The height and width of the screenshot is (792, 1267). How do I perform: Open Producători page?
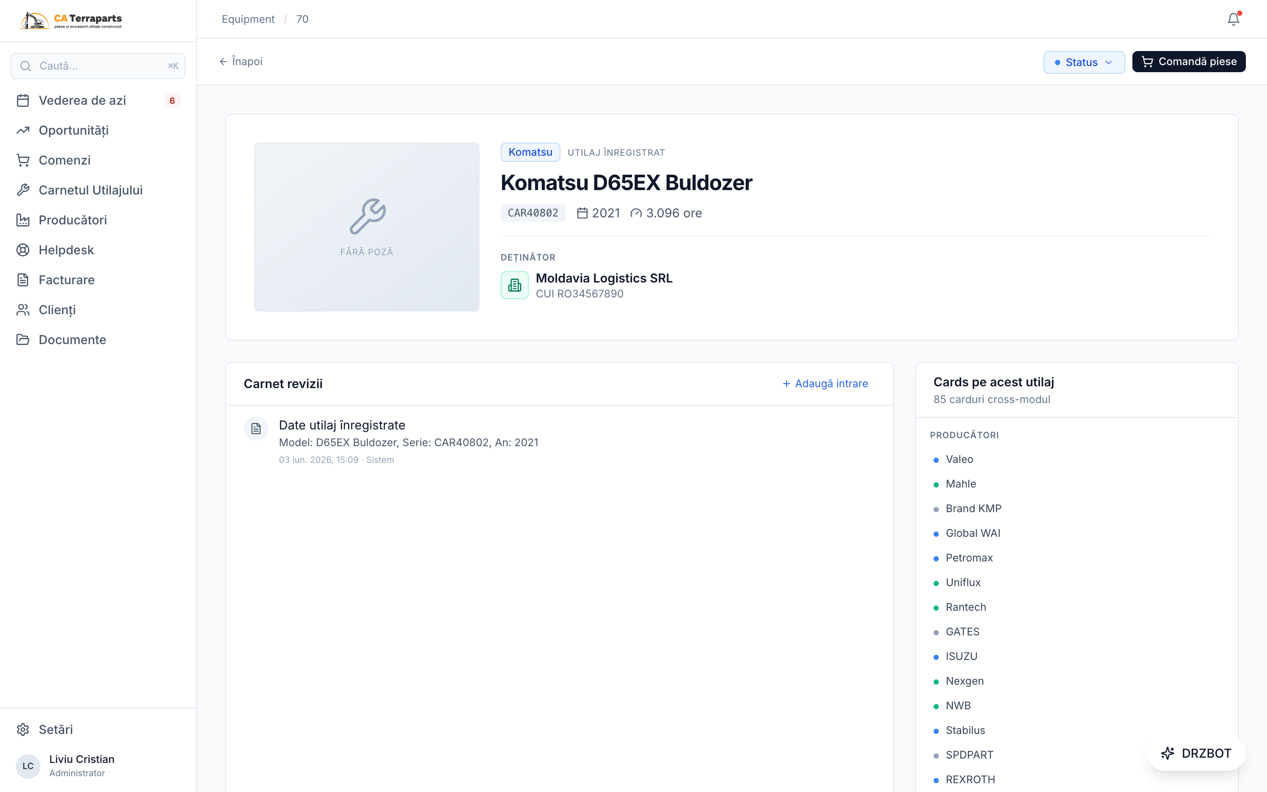tap(98, 220)
